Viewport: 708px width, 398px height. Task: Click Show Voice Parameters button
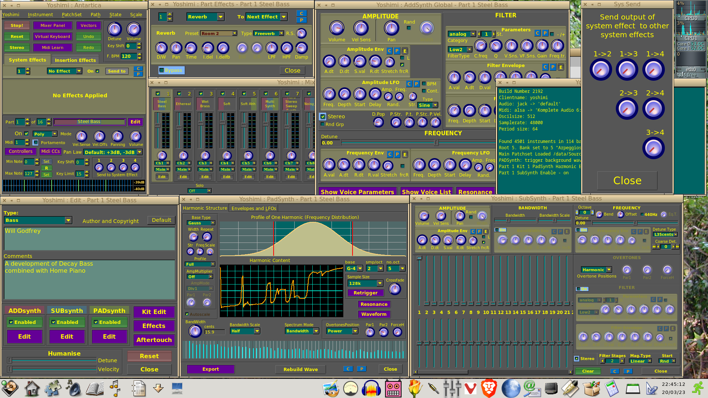[357, 192]
